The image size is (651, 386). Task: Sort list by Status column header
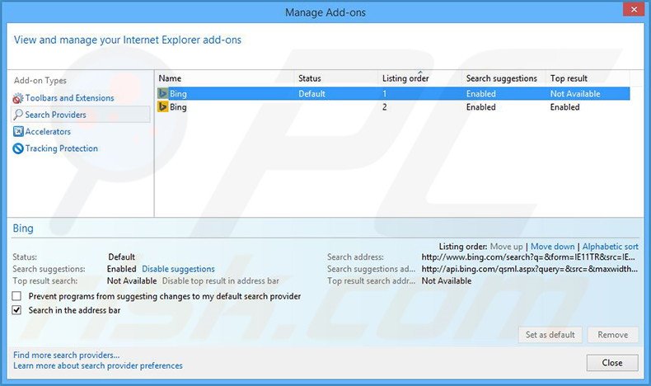tap(310, 78)
